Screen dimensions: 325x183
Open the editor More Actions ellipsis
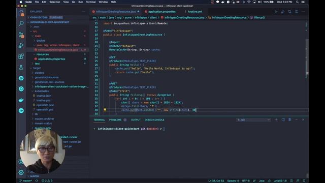(x=303, y=12)
